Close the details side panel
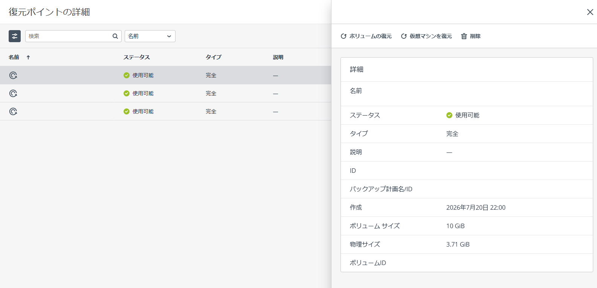This screenshot has width=597, height=288. [x=590, y=12]
